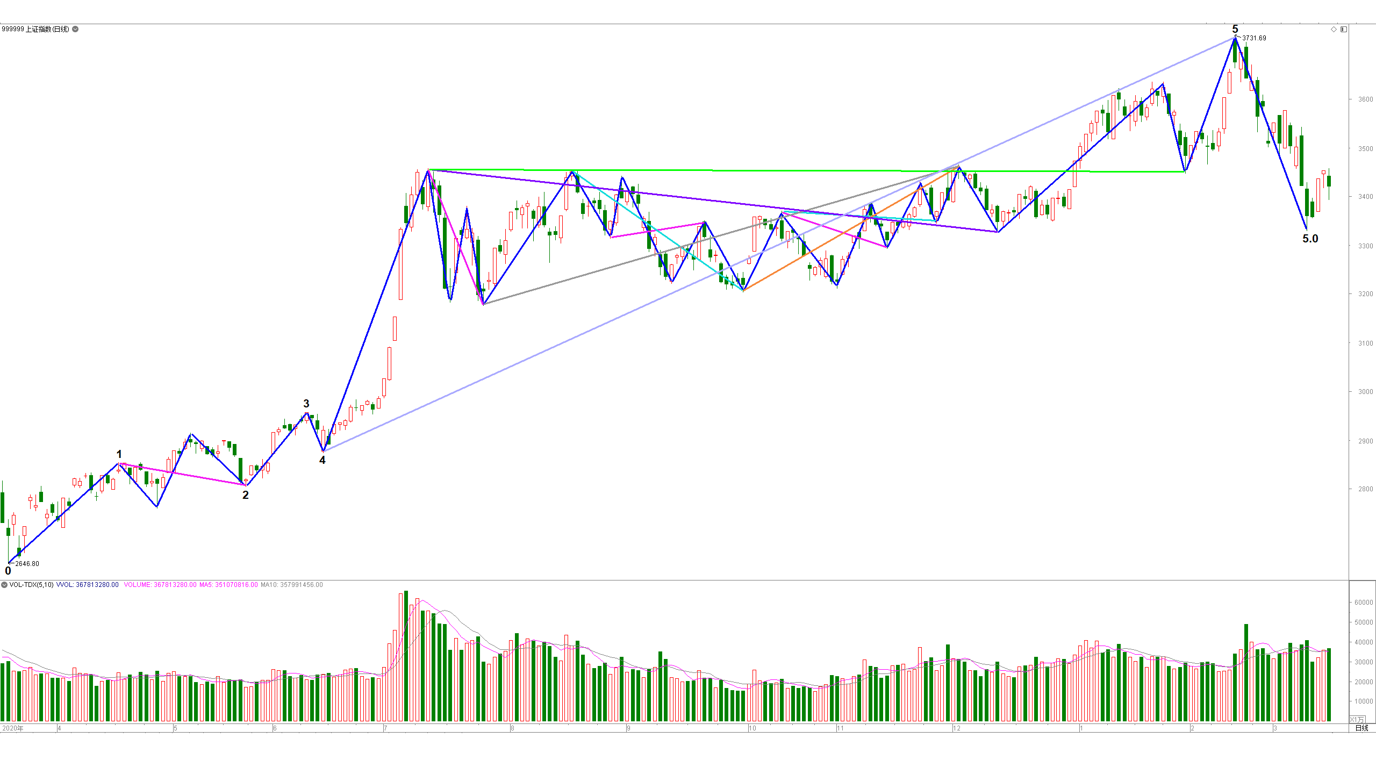
Task: Click the 3000 price axis label
Action: pos(1365,392)
